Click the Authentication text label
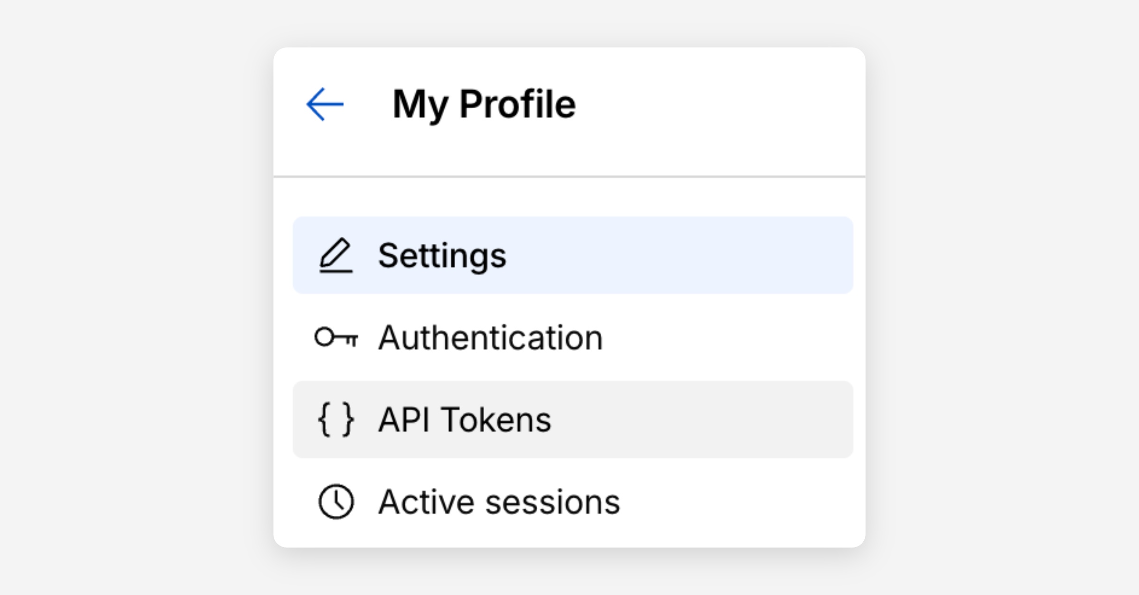This screenshot has width=1139, height=595. (x=490, y=338)
